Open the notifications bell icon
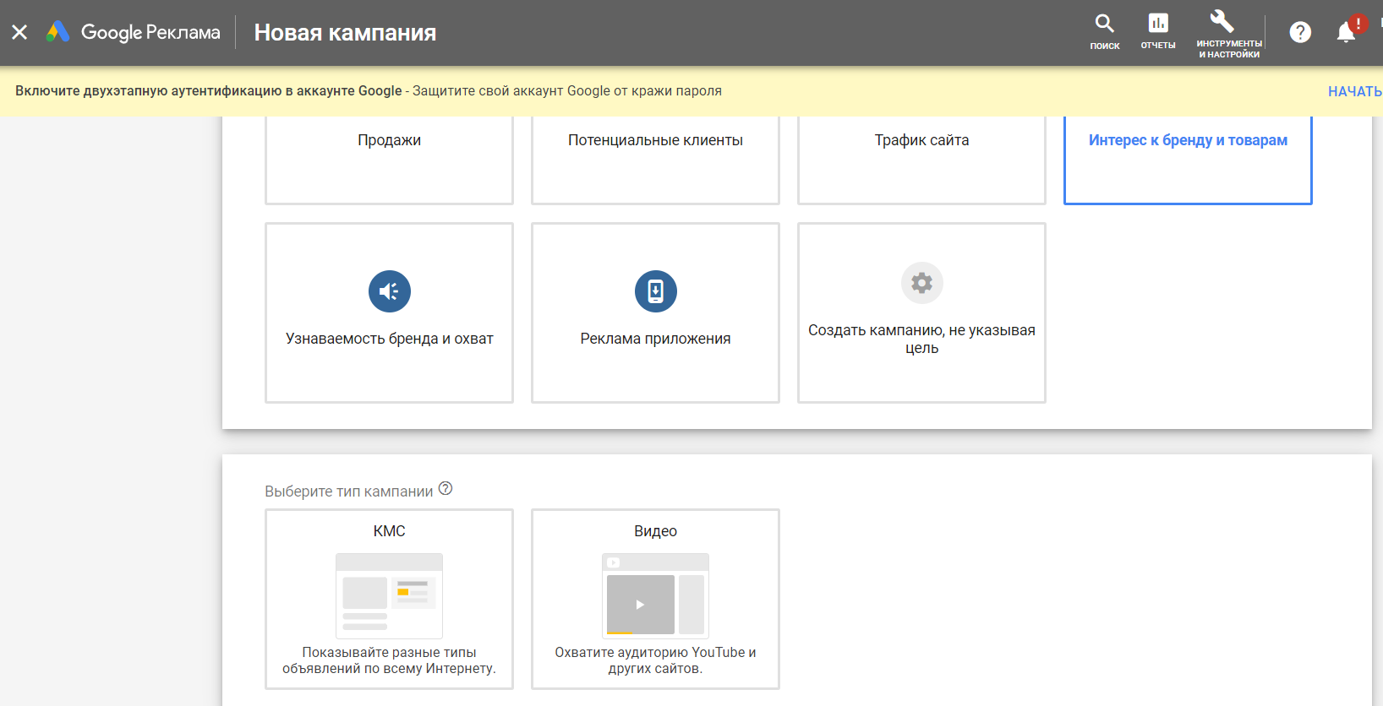Image resolution: width=1383 pixels, height=706 pixels. coord(1346,32)
